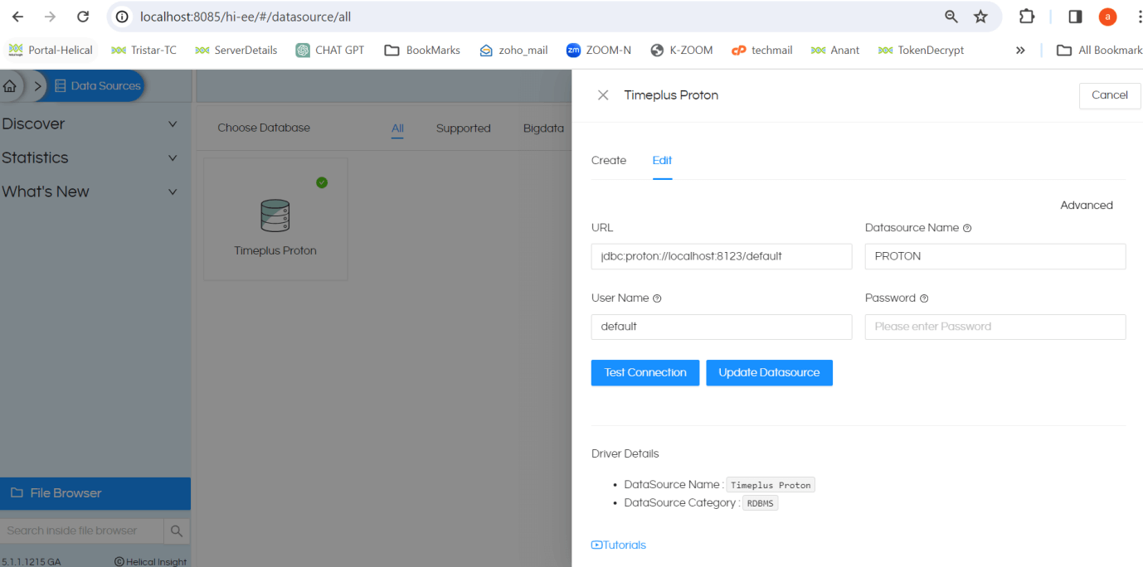This screenshot has height=567, width=1143.
Task: Close the Timeplus Proton panel with X
Action: coord(603,95)
